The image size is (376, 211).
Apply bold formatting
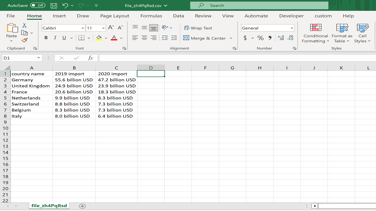pyautogui.click(x=46, y=38)
